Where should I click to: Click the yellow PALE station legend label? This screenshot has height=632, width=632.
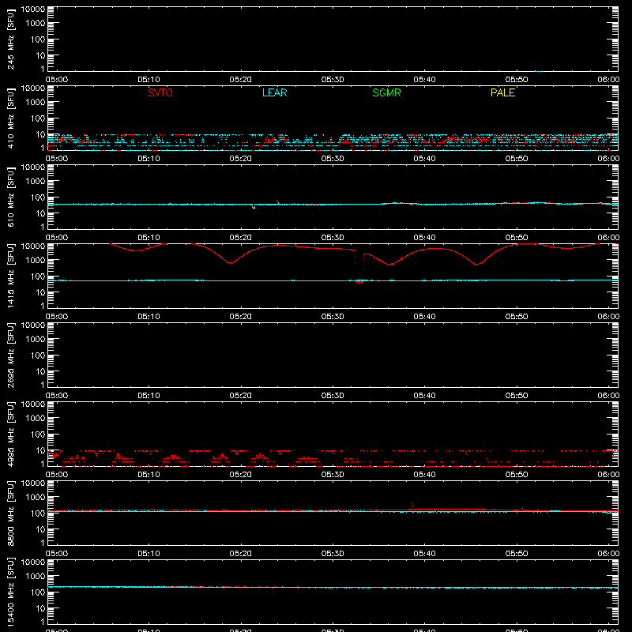pyautogui.click(x=502, y=92)
